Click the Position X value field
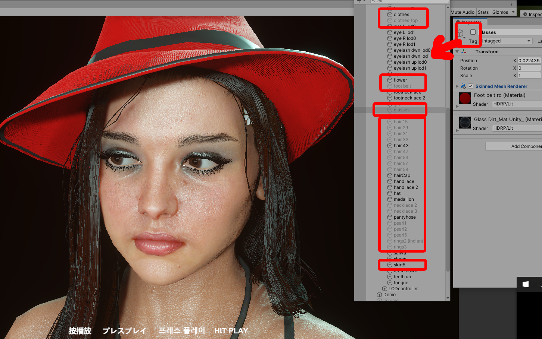Viewport: 542px width, 339px height. [529, 61]
